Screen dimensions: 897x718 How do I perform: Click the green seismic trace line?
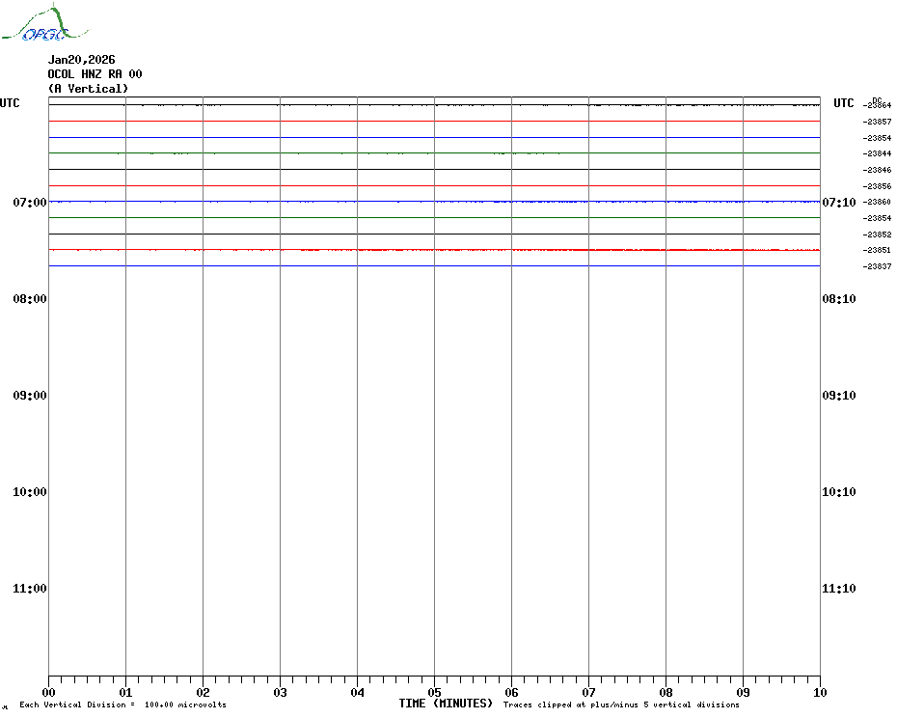[434, 152]
